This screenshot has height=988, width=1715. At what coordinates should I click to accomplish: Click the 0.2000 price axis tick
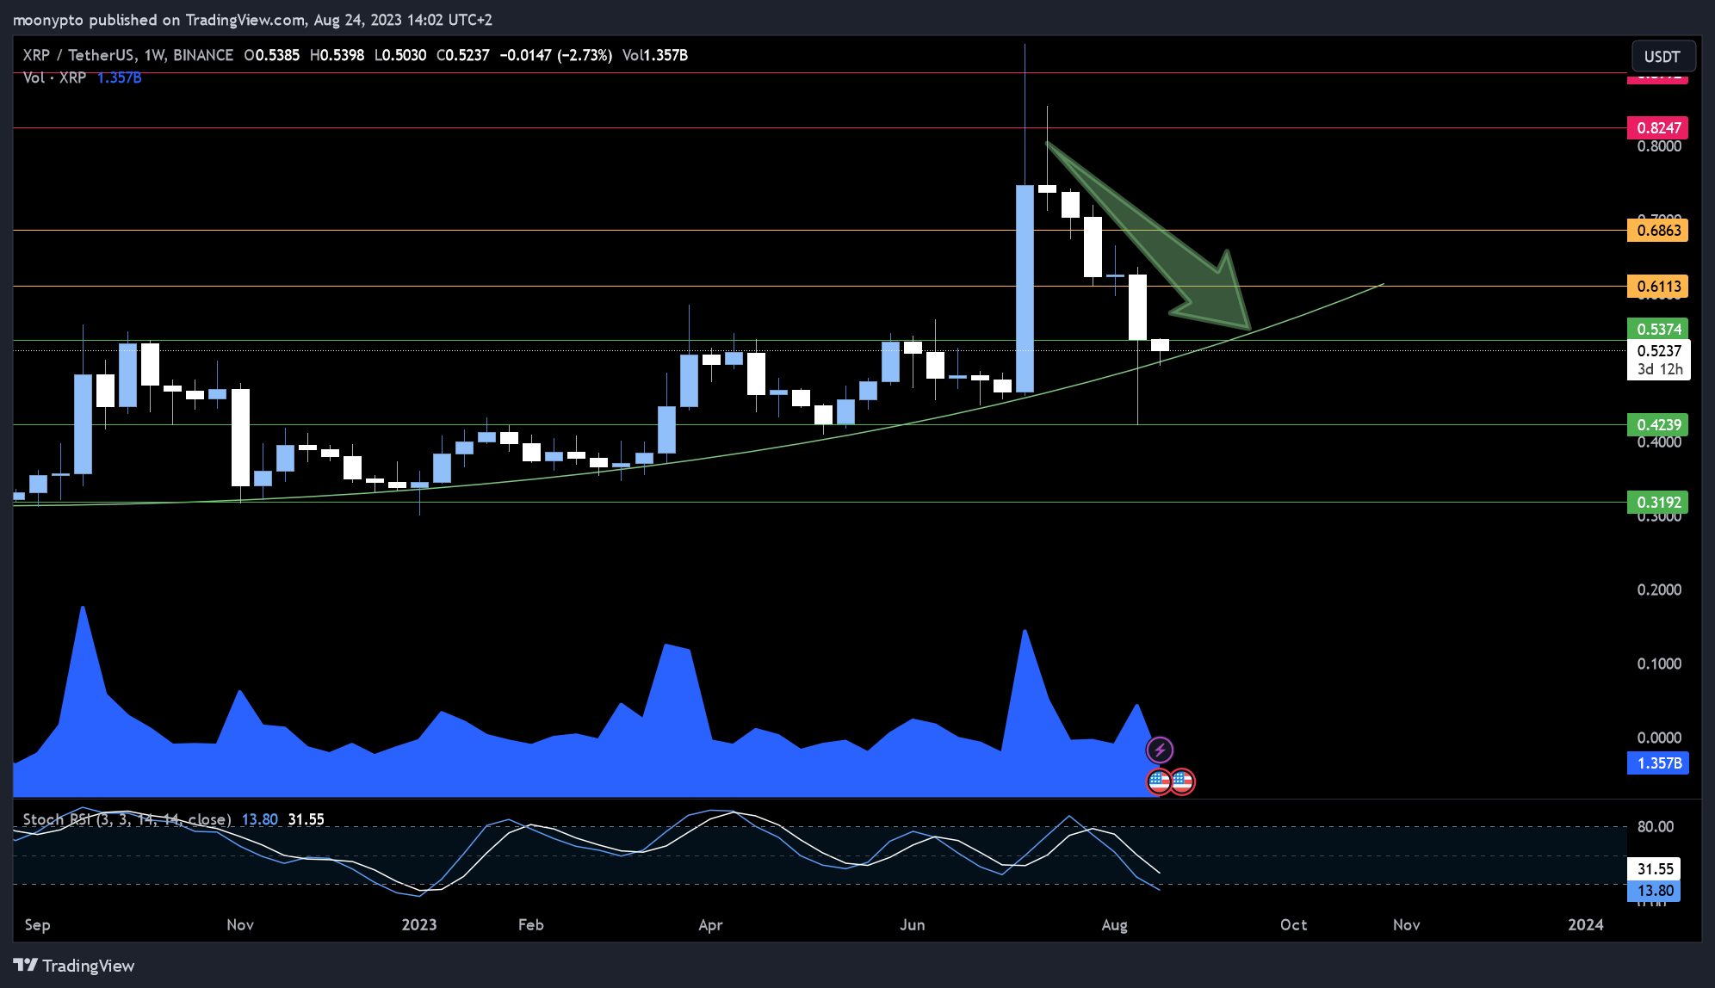pyautogui.click(x=1658, y=590)
